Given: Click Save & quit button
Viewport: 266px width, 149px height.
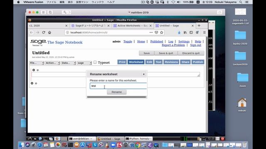Looking at the screenshot, I should pyautogui.click(x=166, y=53).
